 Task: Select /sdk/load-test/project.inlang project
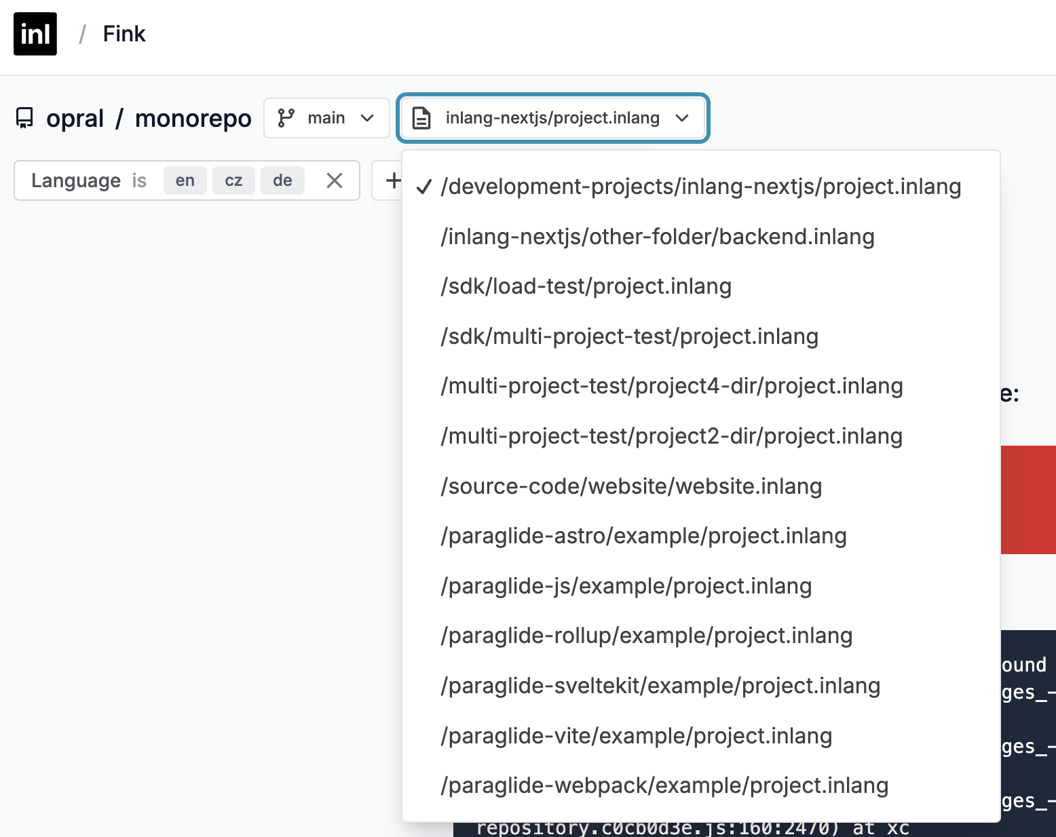701,286
